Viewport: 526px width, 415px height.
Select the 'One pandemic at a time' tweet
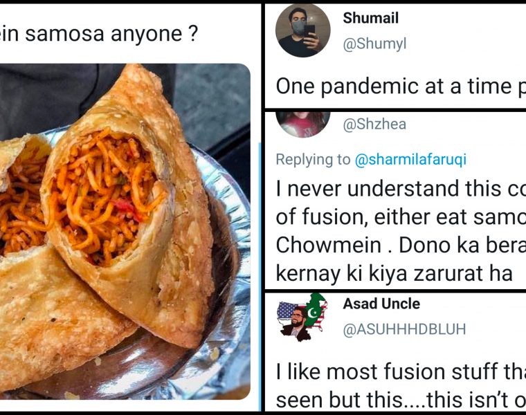click(401, 86)
